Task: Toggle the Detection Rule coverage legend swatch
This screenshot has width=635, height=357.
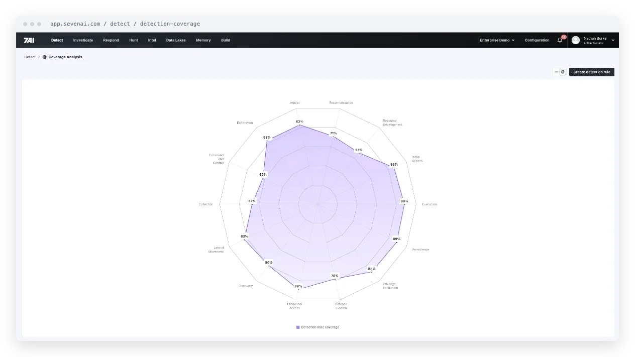Action: [298, 327]
